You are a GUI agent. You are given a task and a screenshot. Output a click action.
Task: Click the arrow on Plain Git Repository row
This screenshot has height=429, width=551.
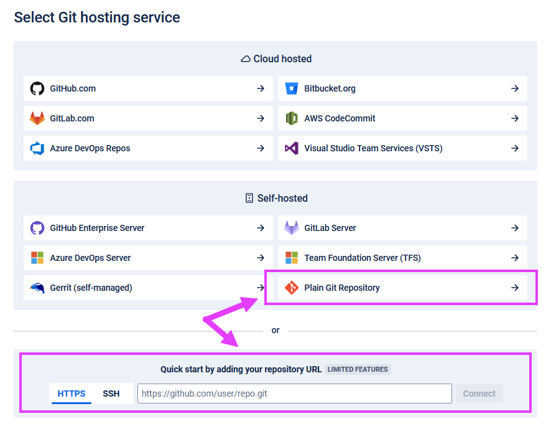tap(515, 288)
